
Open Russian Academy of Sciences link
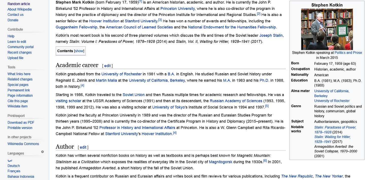[236, 101]
